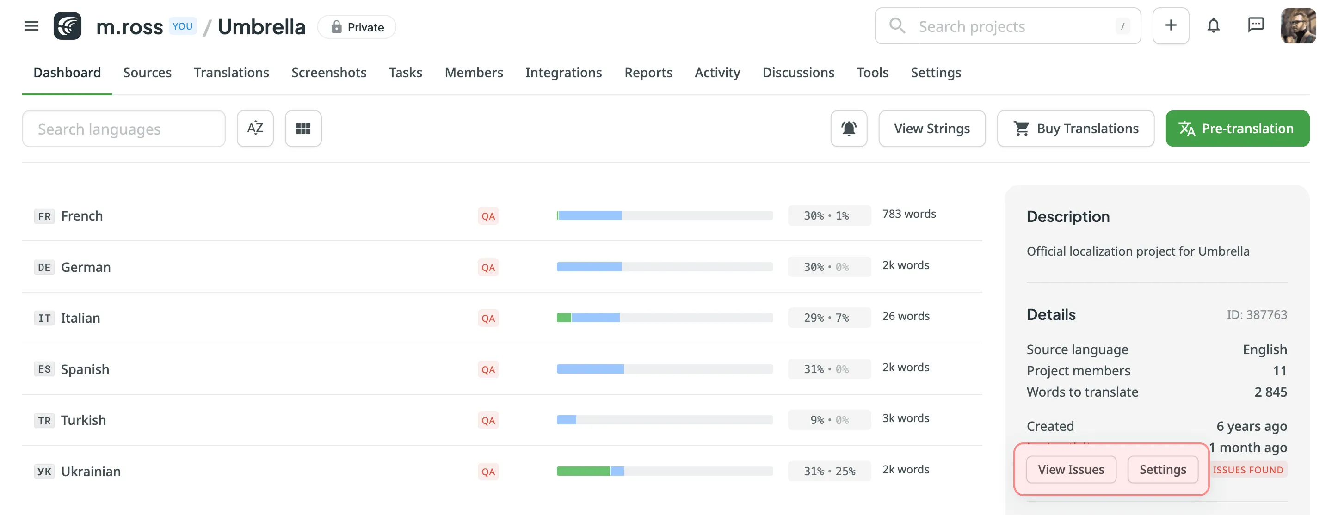1332x515 pixels.
Task: Click the green Pre-translation button
Action: (1237, 128)
